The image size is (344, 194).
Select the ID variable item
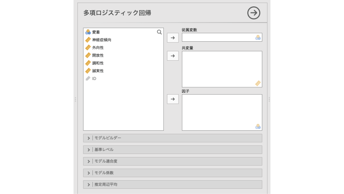pyautogui.click(x=94, y=79)
